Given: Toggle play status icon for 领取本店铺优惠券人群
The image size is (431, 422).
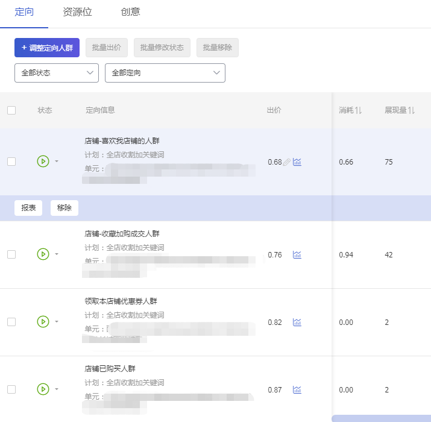Looking at the screenshot, I should pyautogui.click(x=43, y=322).
